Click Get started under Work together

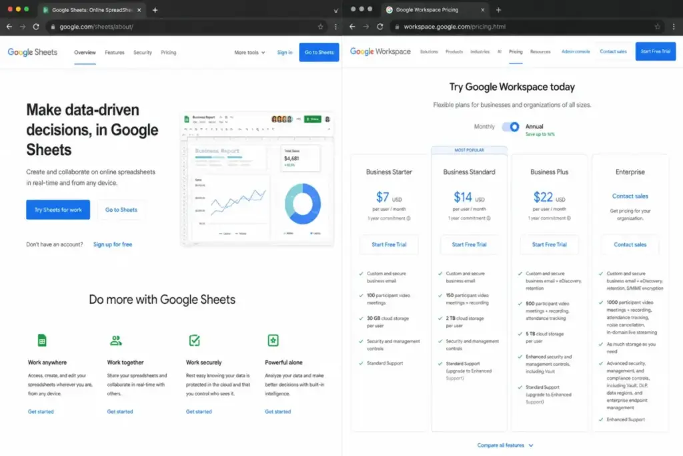[120, 411]
